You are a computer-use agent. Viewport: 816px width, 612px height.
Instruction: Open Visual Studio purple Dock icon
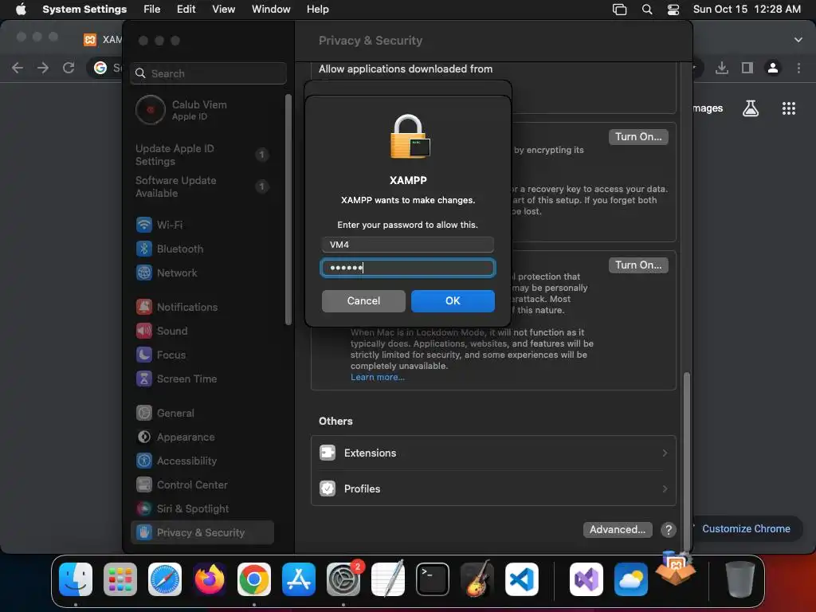(x=586, y=579)
